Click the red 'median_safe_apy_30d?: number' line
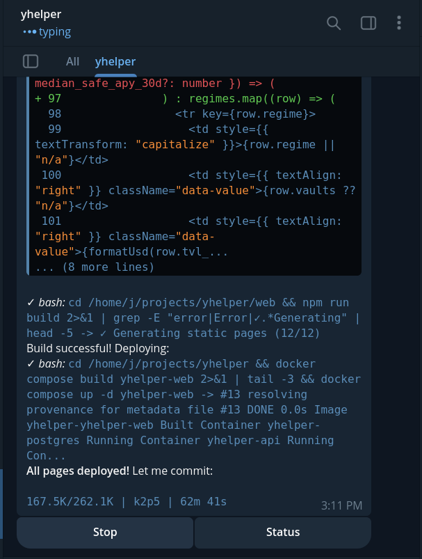The width and height of the screenshot is (422, 559). point(155,84)
